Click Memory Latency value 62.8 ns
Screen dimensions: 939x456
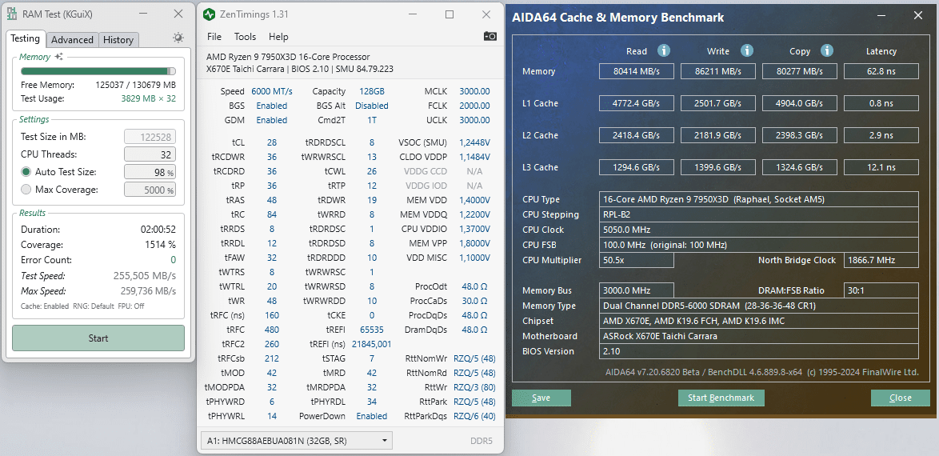[881, 71]
